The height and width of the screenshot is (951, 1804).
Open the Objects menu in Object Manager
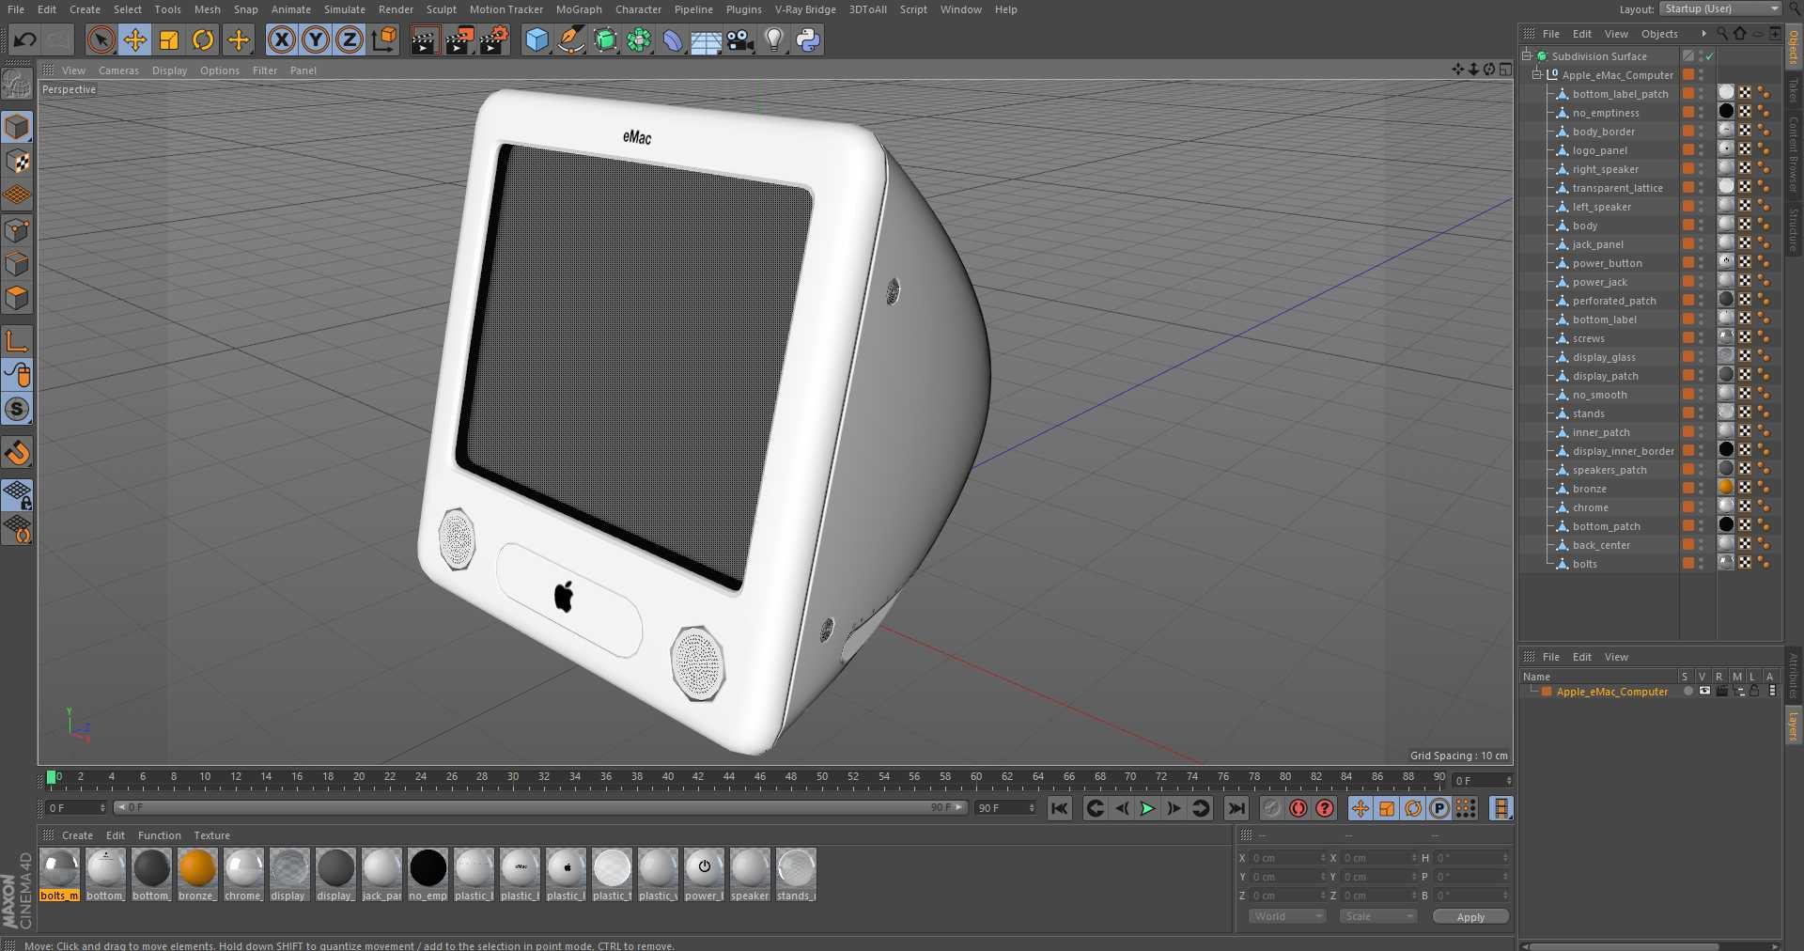tap(1659, 34)
